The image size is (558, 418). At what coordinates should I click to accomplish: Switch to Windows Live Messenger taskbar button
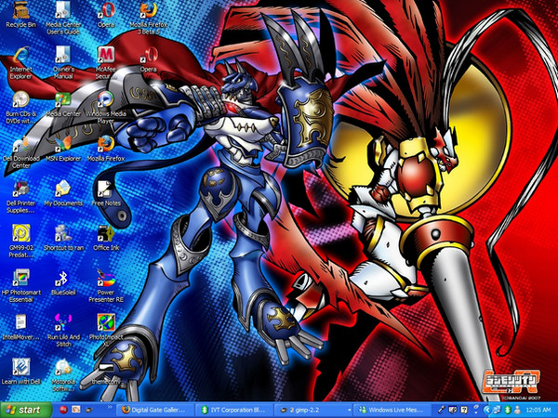[x=392, y=411]
